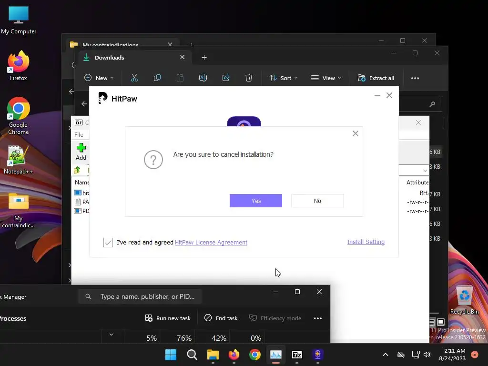Click the Share icon in Explorer toolbar
The width and height of the screenshot is (488, 366).
(x=226, y=78)
